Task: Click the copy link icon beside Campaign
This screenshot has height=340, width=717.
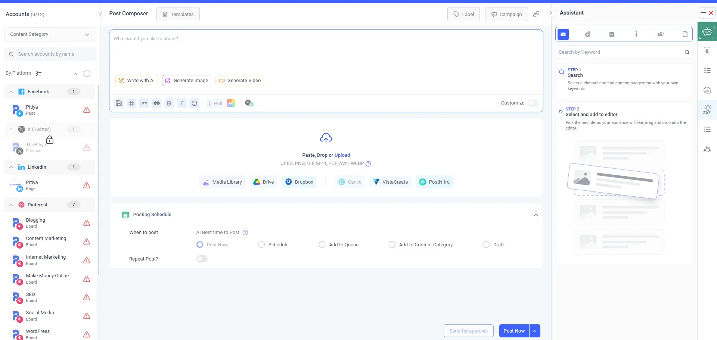Action: [x=536, y=14]
